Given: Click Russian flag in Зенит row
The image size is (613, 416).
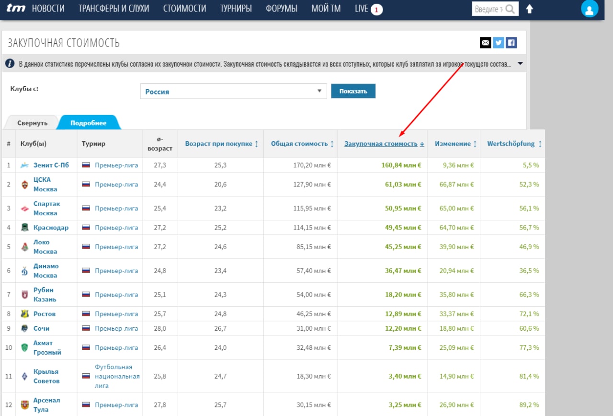Looking at the screenshot, I should (x=86, y=165).
